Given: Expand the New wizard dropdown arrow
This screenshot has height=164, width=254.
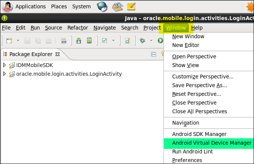Looking at the screenshot, I should (18, 41).
